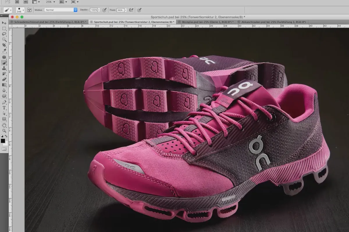Click the white background color swatch
This screenshot has width=349, height=232.
(x=6, y=144)
